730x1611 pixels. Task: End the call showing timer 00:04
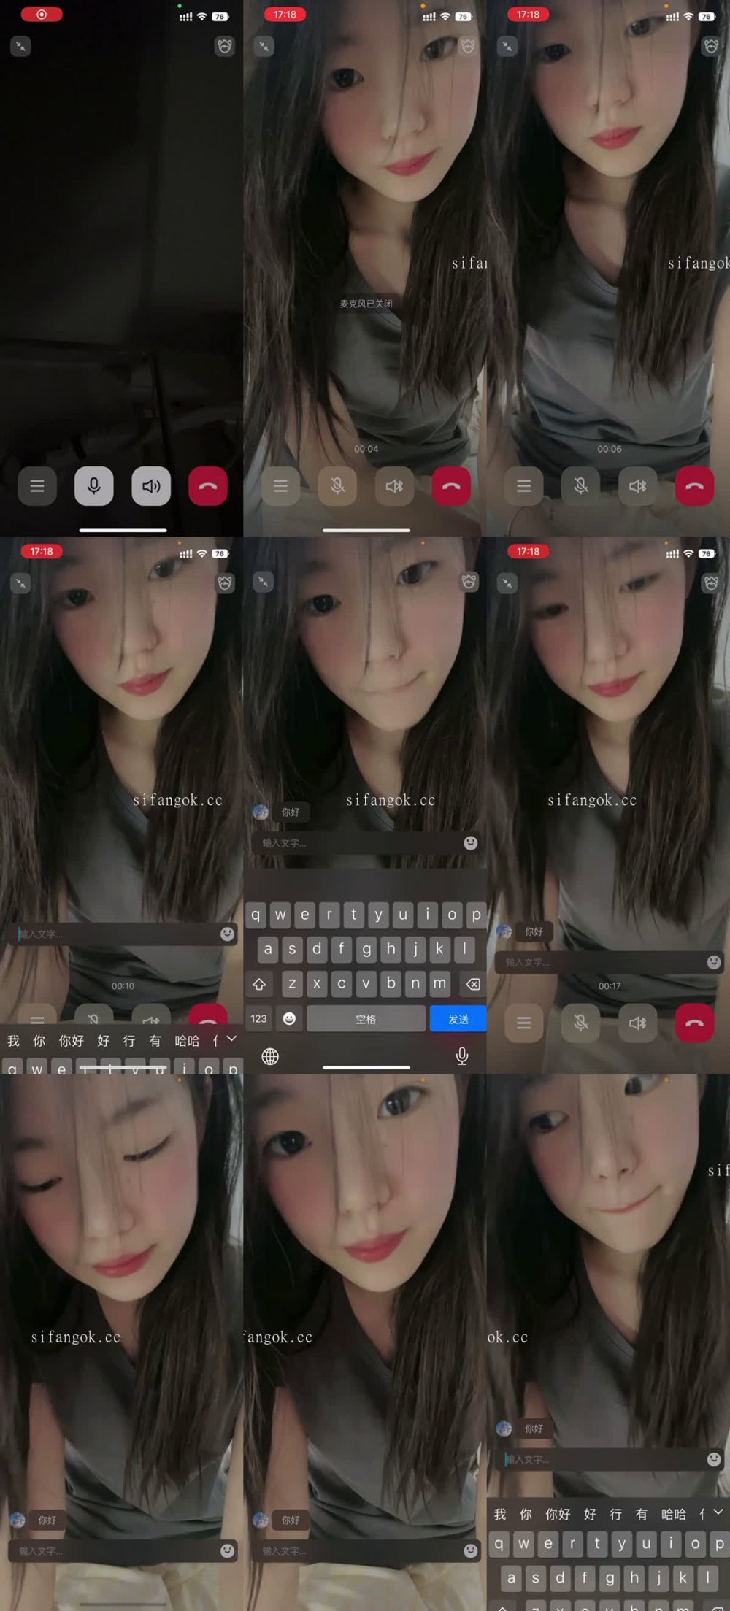[451, 485]
